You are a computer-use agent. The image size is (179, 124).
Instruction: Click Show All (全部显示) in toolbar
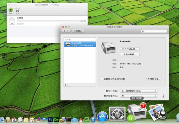(x=78, y=31)
